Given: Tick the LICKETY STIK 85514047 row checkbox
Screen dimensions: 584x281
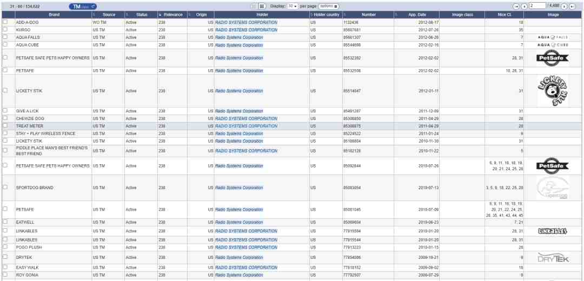Looking at the screenshot, I should point(5,90).
